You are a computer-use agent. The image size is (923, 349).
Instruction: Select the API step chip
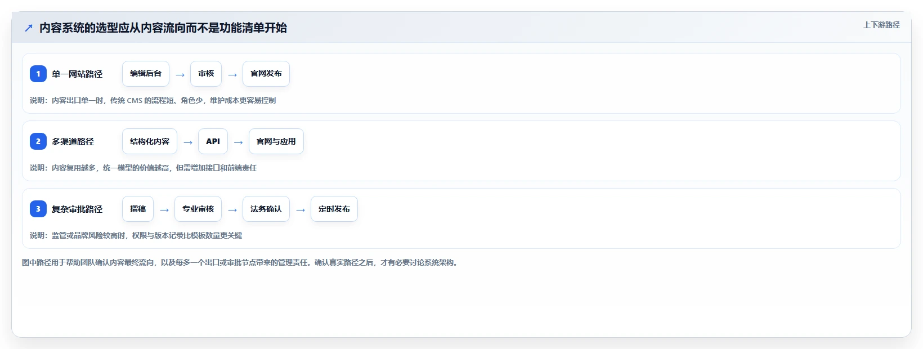pyautogui.click(x=213, y=141)
